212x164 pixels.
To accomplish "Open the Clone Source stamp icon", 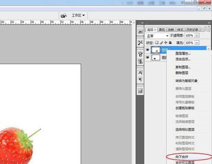I will pos(140,61).
